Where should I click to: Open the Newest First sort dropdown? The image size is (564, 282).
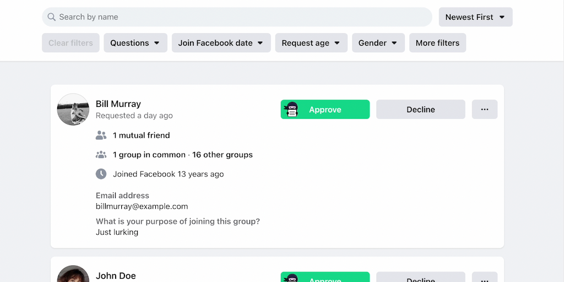pyautogui.click(x=475, y=17)
